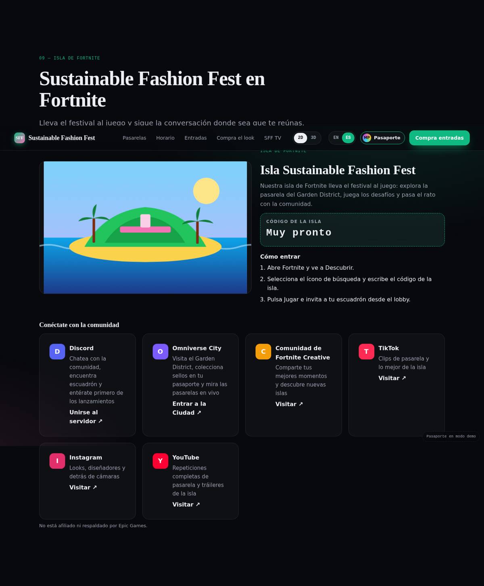Click the YouTube card title
Screen dimensions: 484x586
point(186,458)
